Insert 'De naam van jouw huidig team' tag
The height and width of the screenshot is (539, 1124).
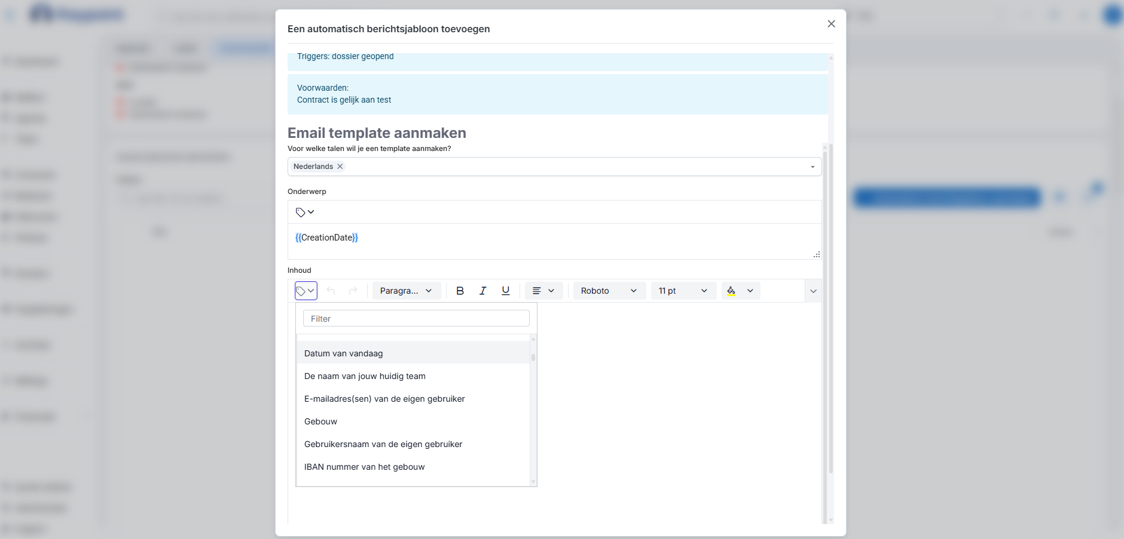(413, 376)
